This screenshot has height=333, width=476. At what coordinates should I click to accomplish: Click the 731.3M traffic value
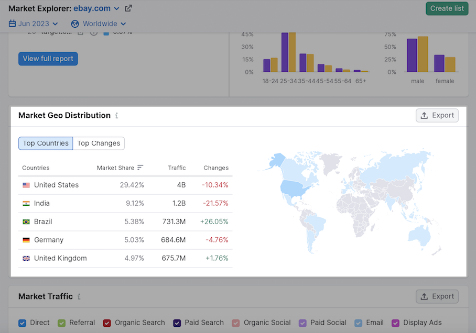pos(174,221)
